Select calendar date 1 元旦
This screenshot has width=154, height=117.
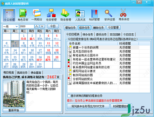(23, 37)
